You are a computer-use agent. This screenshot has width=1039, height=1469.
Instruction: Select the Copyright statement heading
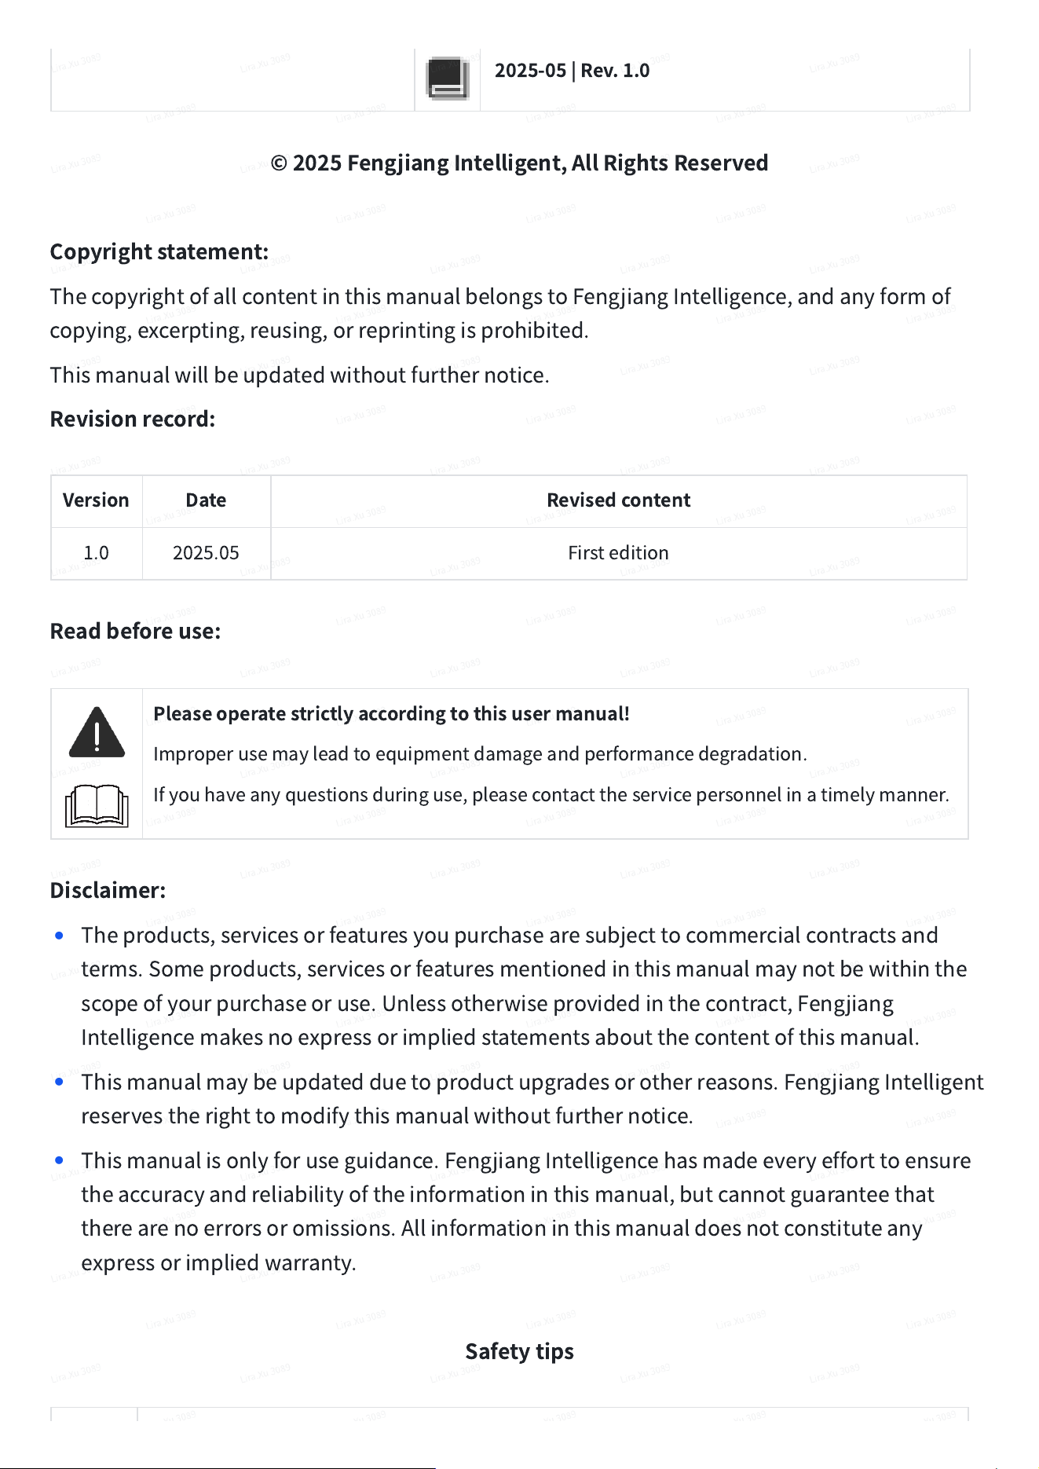(159, 251)
